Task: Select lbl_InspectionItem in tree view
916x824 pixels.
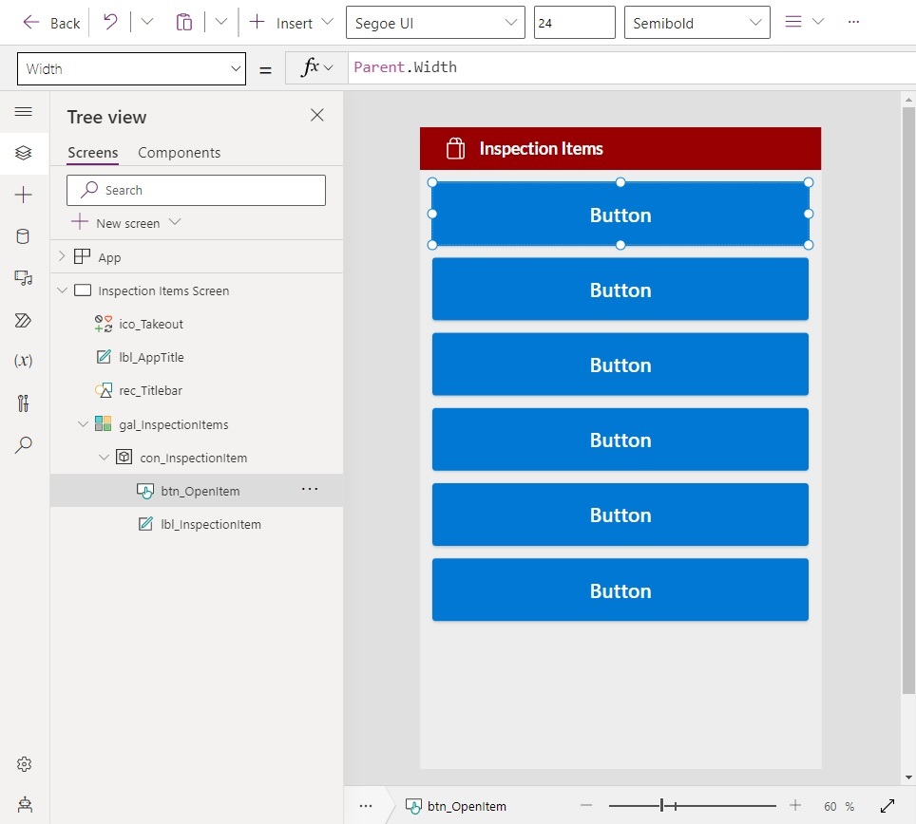Action: 211,524
